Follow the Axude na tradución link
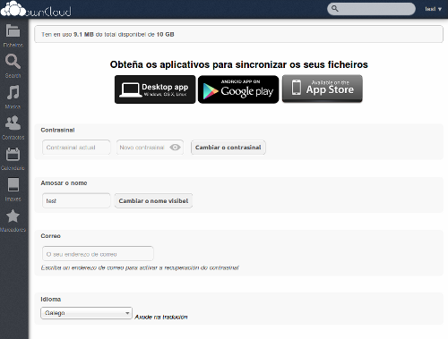This screenshot has height=339, width=448. pos(161,317)
